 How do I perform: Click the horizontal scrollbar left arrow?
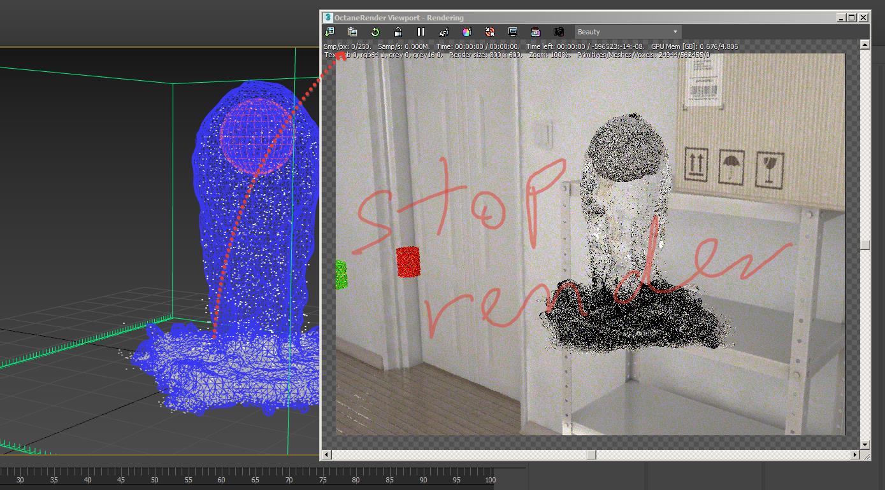click(327, 454)
